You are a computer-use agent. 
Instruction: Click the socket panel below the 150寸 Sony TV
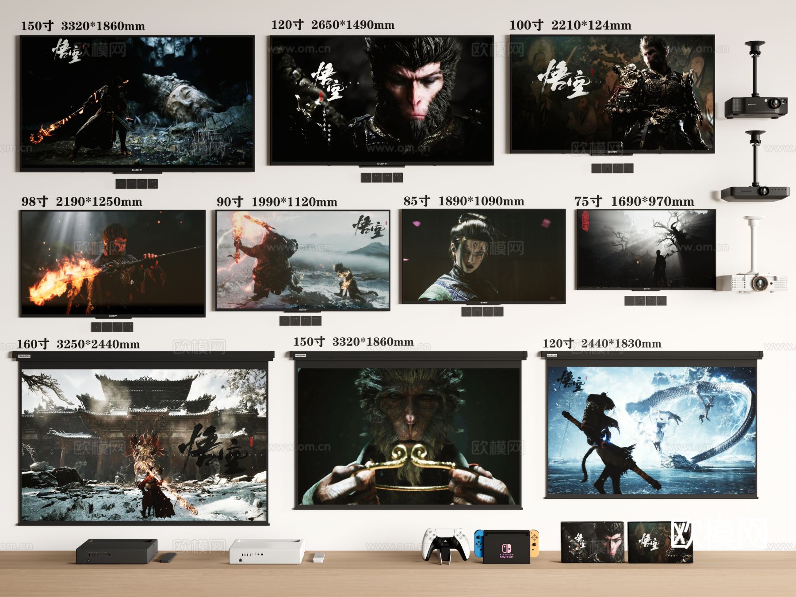click(x=137, y=184)
